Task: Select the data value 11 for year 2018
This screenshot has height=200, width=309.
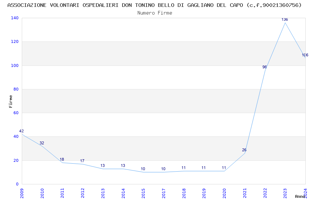Action: 184,168
